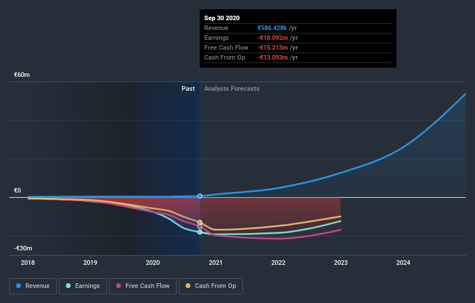The width and height of the screenshot is (475, 303).
Task: Click the -€18.092m earnings value
Action: [x=273, y=38]
